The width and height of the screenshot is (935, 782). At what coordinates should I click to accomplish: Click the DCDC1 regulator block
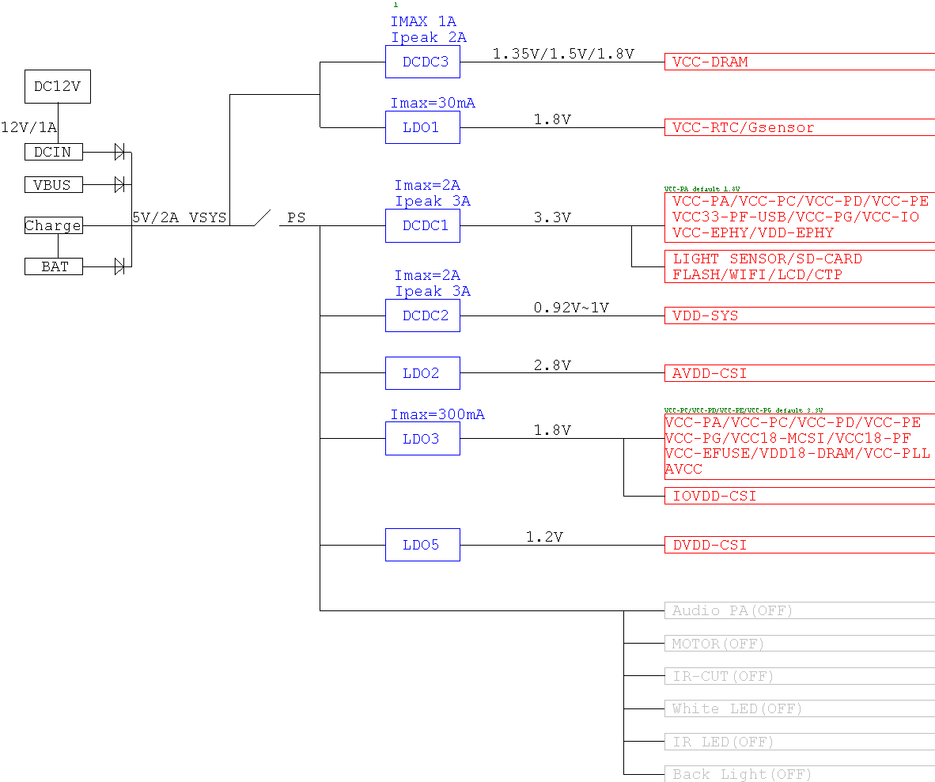(422, 225)
